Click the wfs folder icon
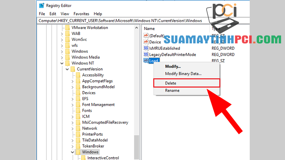Image resolution: width=285 pixels, height=160 pixels. click(67, 46)
